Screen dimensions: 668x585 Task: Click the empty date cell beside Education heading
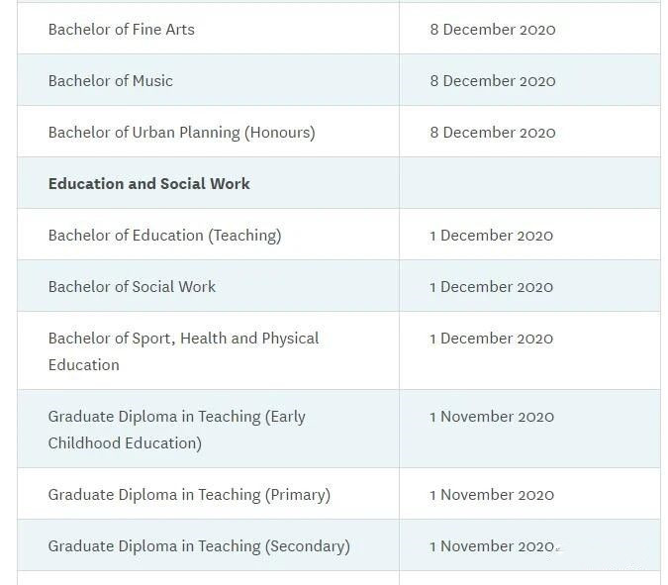pos(530,183)
